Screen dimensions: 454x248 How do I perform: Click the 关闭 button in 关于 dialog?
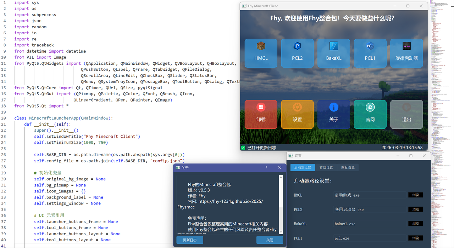coord(270,240)
